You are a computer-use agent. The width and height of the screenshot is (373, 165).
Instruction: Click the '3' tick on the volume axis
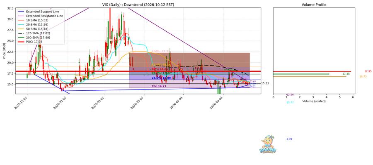point(313,97)
